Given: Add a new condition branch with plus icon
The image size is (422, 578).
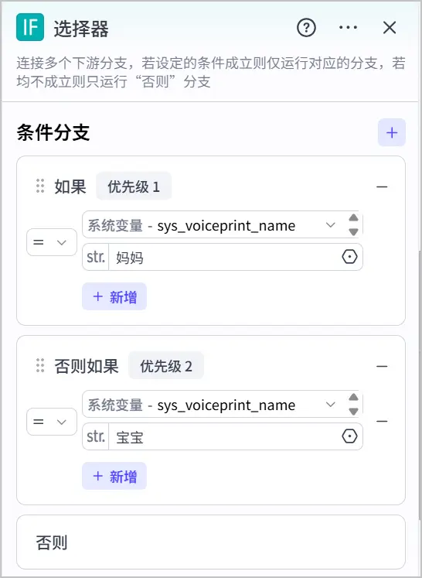Looking at the screenshot, I should [x=392, y=133].
